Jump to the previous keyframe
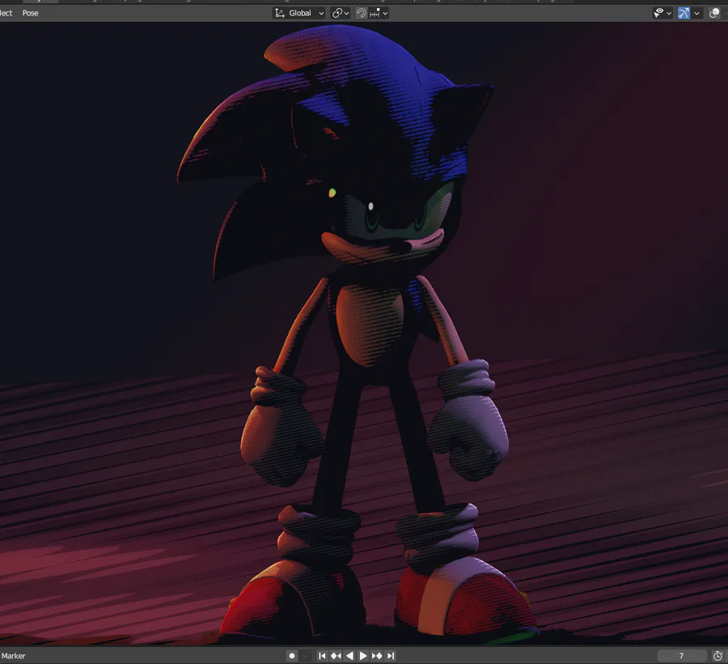Image resolution: width=728 pixels, height=664 pixels. (336, 656)
